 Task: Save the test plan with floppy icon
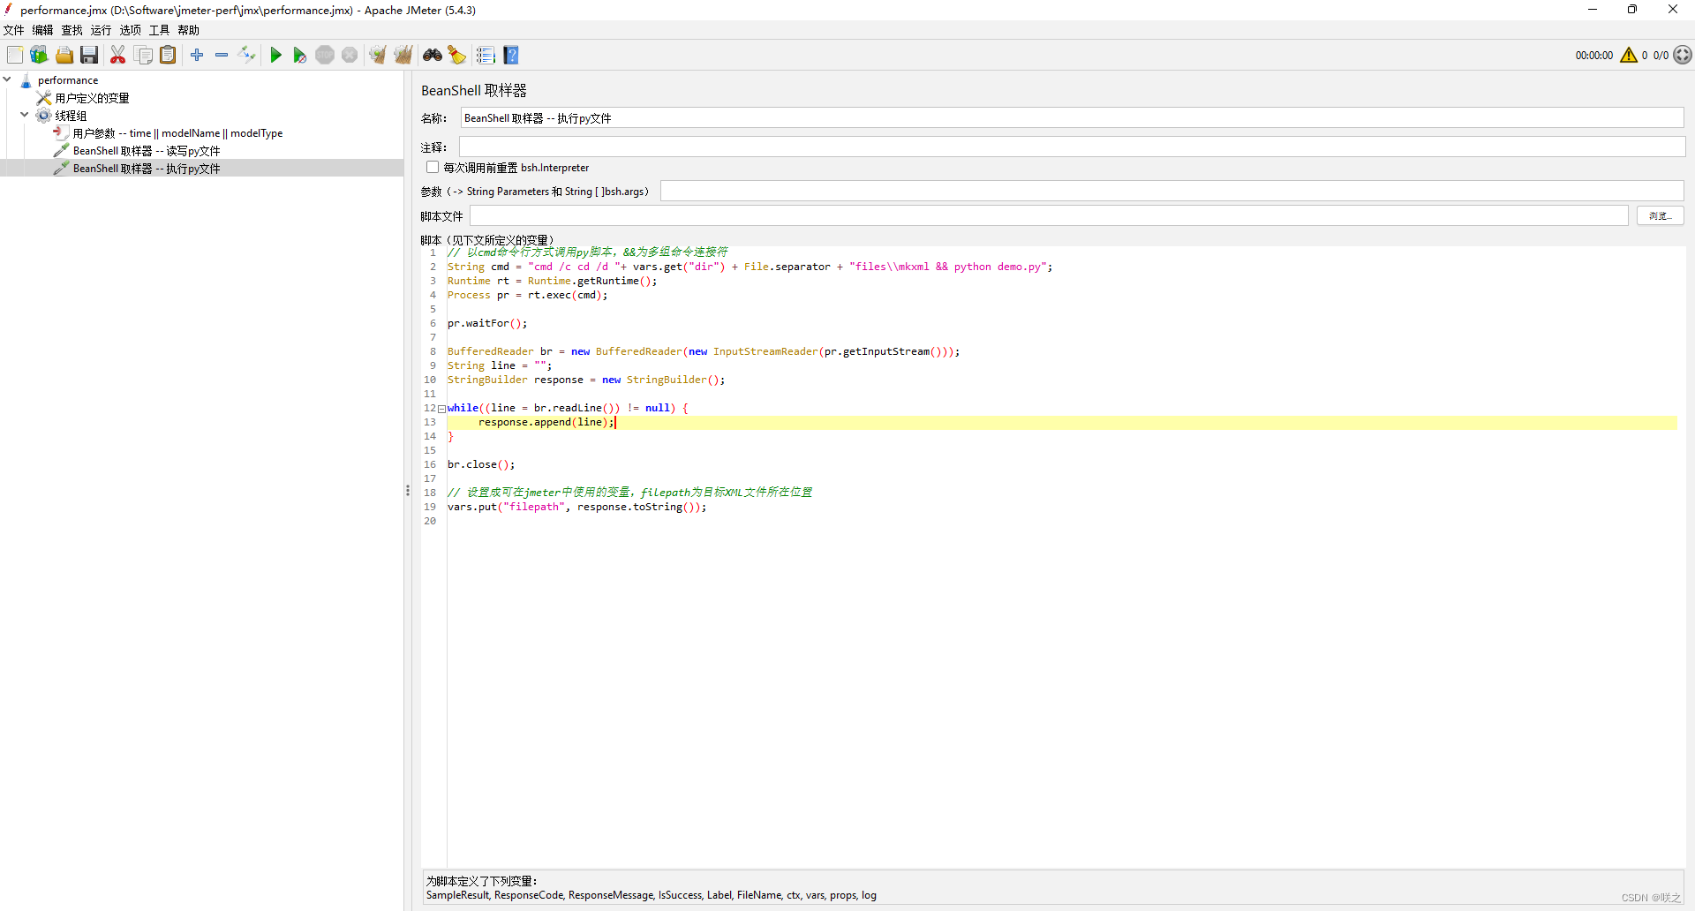point(89,55)
